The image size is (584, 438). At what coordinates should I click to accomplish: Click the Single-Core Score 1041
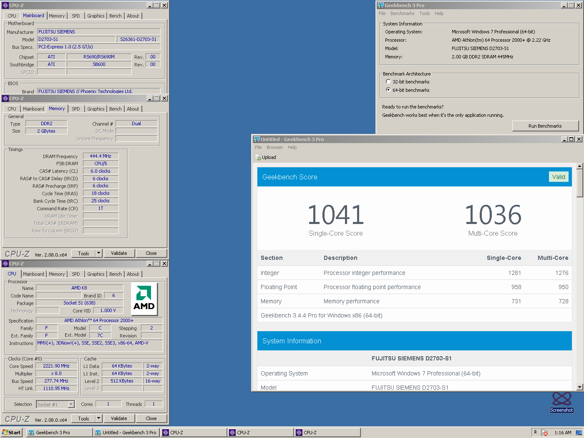coord(336,215)
